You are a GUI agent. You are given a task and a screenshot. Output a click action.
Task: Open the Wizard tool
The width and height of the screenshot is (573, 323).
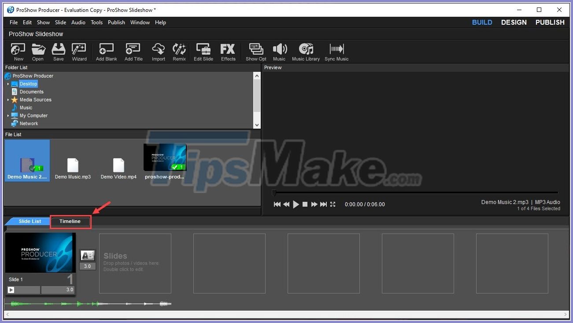click(79, 52)
